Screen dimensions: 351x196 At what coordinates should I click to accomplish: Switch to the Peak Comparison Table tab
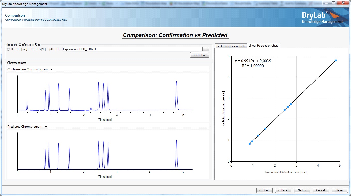click(231, 46)
